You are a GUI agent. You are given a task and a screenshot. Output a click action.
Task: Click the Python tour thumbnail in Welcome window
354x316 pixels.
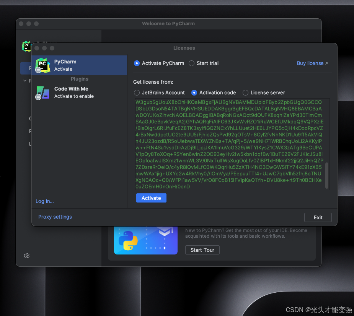click(x=146, y=240)
